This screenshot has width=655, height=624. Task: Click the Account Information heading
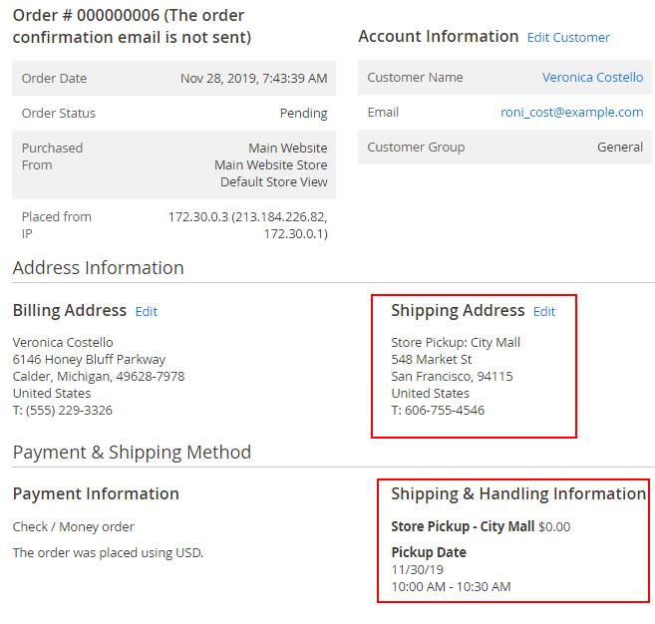tap(438, 37)
